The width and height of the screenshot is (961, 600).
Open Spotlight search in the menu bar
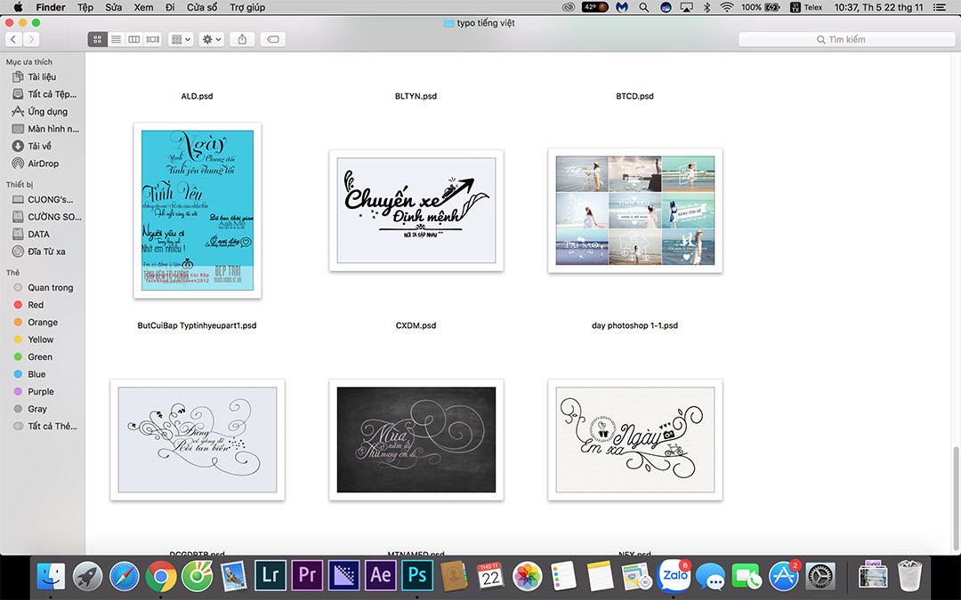tap(643, 7)
